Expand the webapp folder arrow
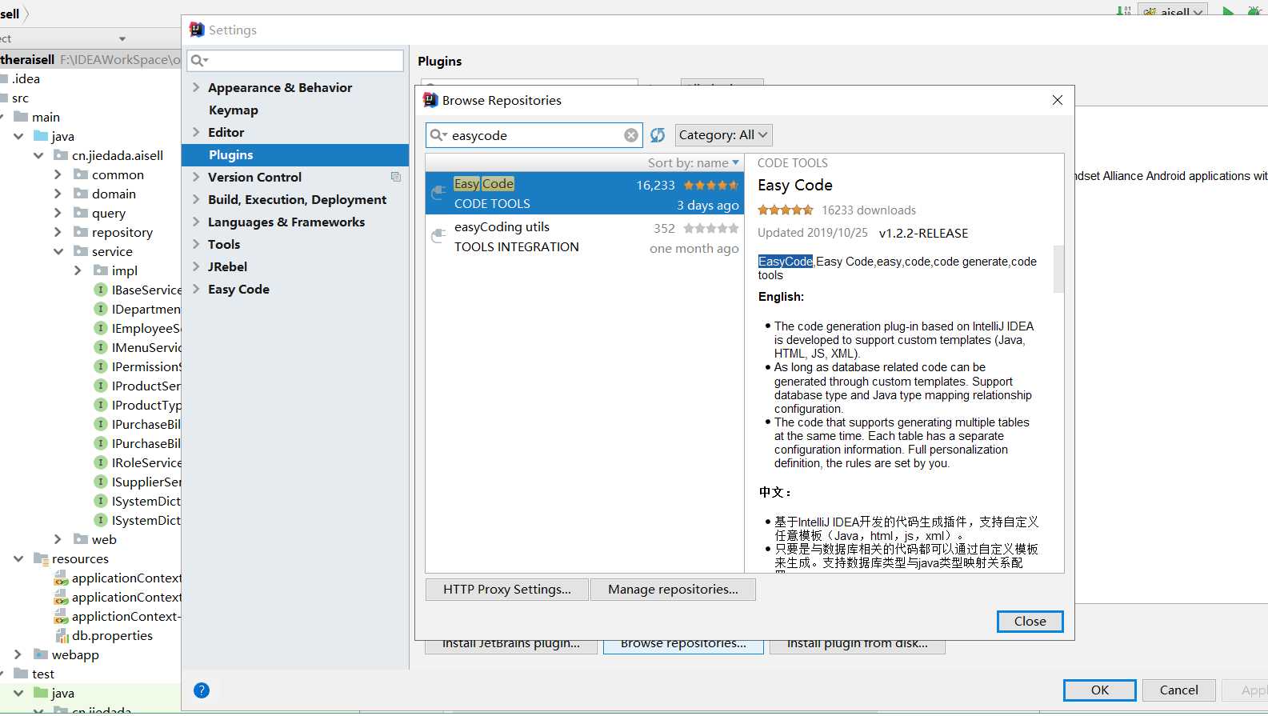The image size is (1268, 716). (x=18, y=654)
